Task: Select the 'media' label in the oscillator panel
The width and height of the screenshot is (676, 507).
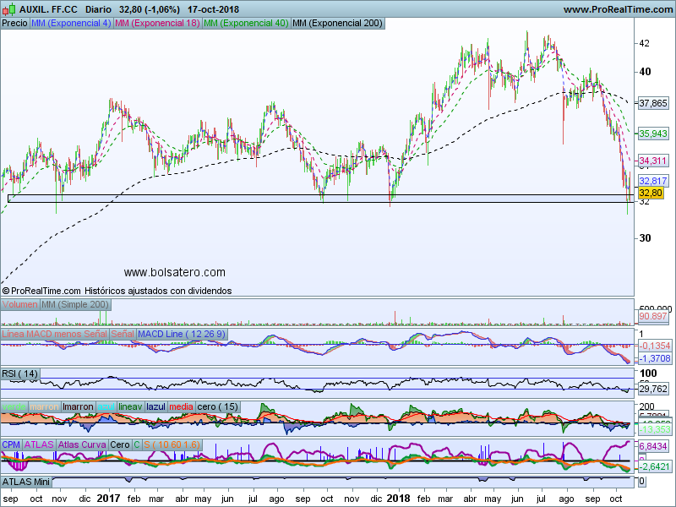Action: pyautogui.click(x=181, y=407)
